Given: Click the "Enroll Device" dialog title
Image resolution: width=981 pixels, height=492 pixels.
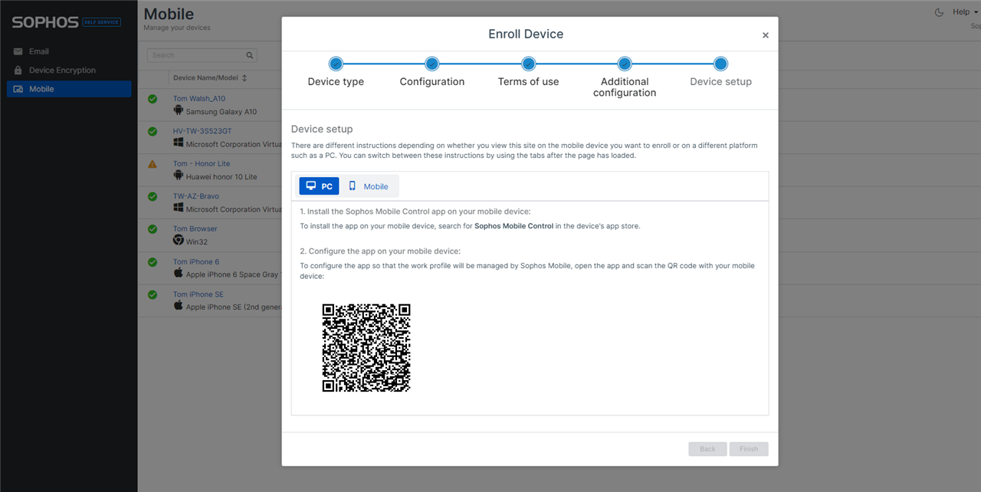Looking at the screenshot, I should tap(526, 34).
